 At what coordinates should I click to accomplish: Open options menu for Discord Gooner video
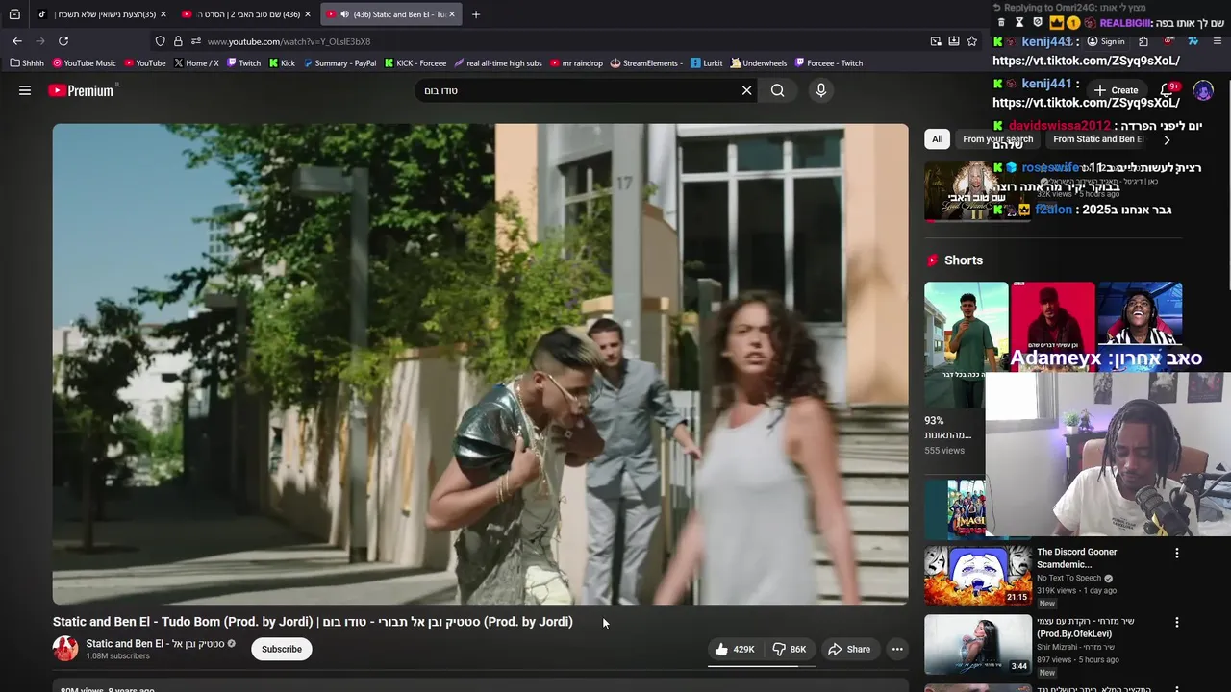(1176, 554)
